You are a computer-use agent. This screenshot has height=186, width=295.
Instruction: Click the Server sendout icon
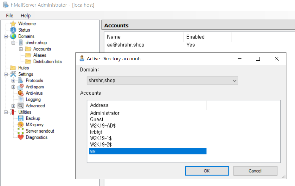[21, 131]
